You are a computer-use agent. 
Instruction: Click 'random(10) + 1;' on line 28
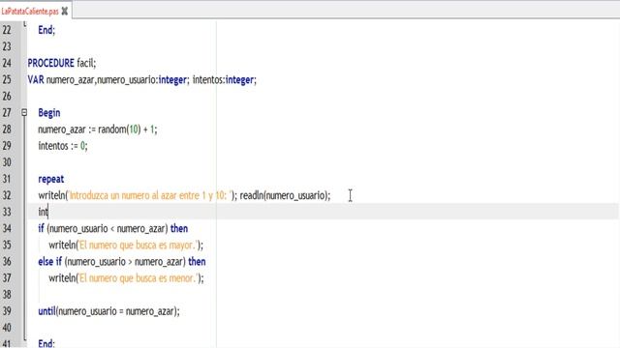[127, 130]
